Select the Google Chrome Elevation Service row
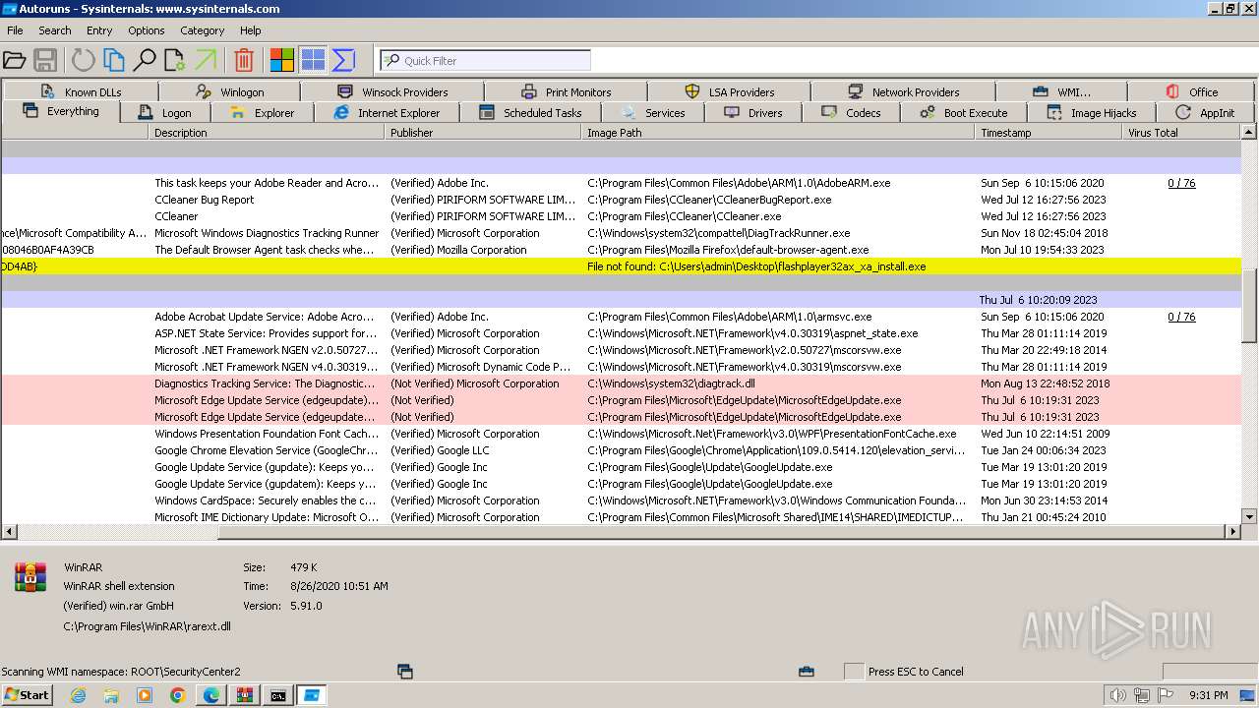1259x708 pixels. (x=621, y=450)
